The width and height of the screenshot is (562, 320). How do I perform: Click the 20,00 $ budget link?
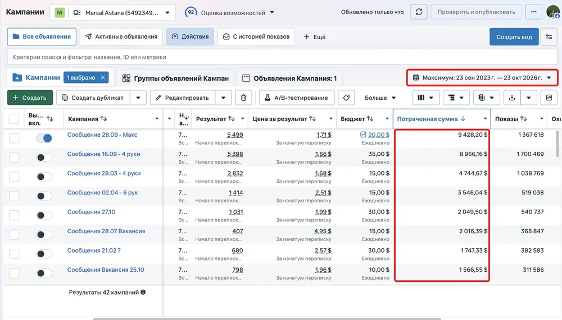(378, 135)
